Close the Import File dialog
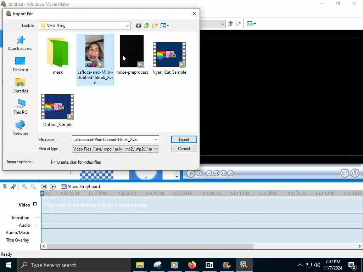 [x=194, y=14]
